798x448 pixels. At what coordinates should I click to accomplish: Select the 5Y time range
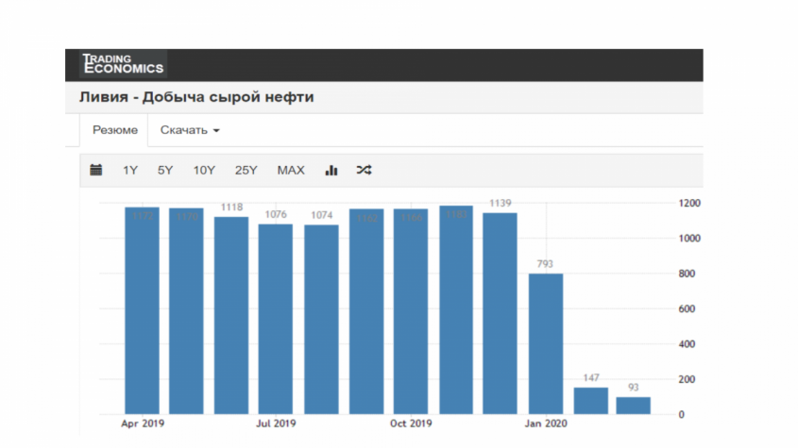[165, 171]
